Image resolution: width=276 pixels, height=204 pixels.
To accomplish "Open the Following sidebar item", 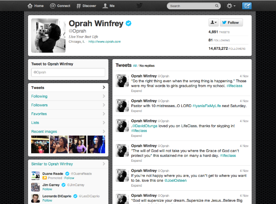I will [x=68, y=96].
